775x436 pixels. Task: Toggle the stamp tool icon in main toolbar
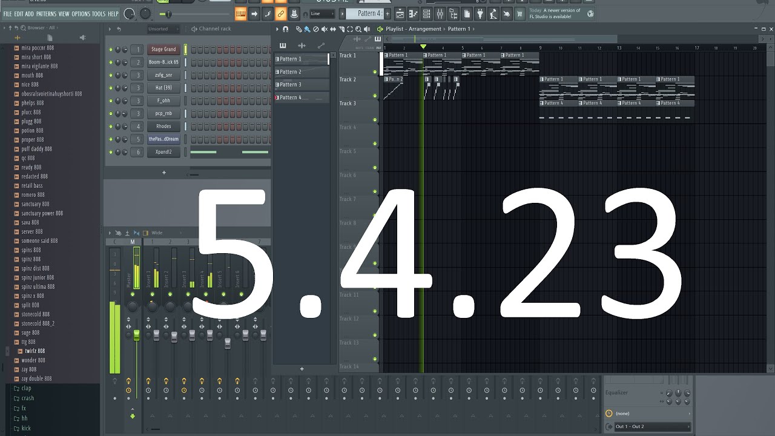point(294,13)
